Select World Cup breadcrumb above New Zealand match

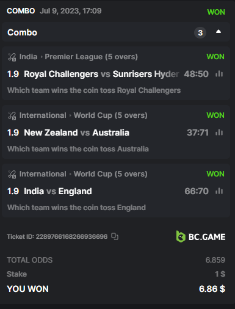pos(110,115)
